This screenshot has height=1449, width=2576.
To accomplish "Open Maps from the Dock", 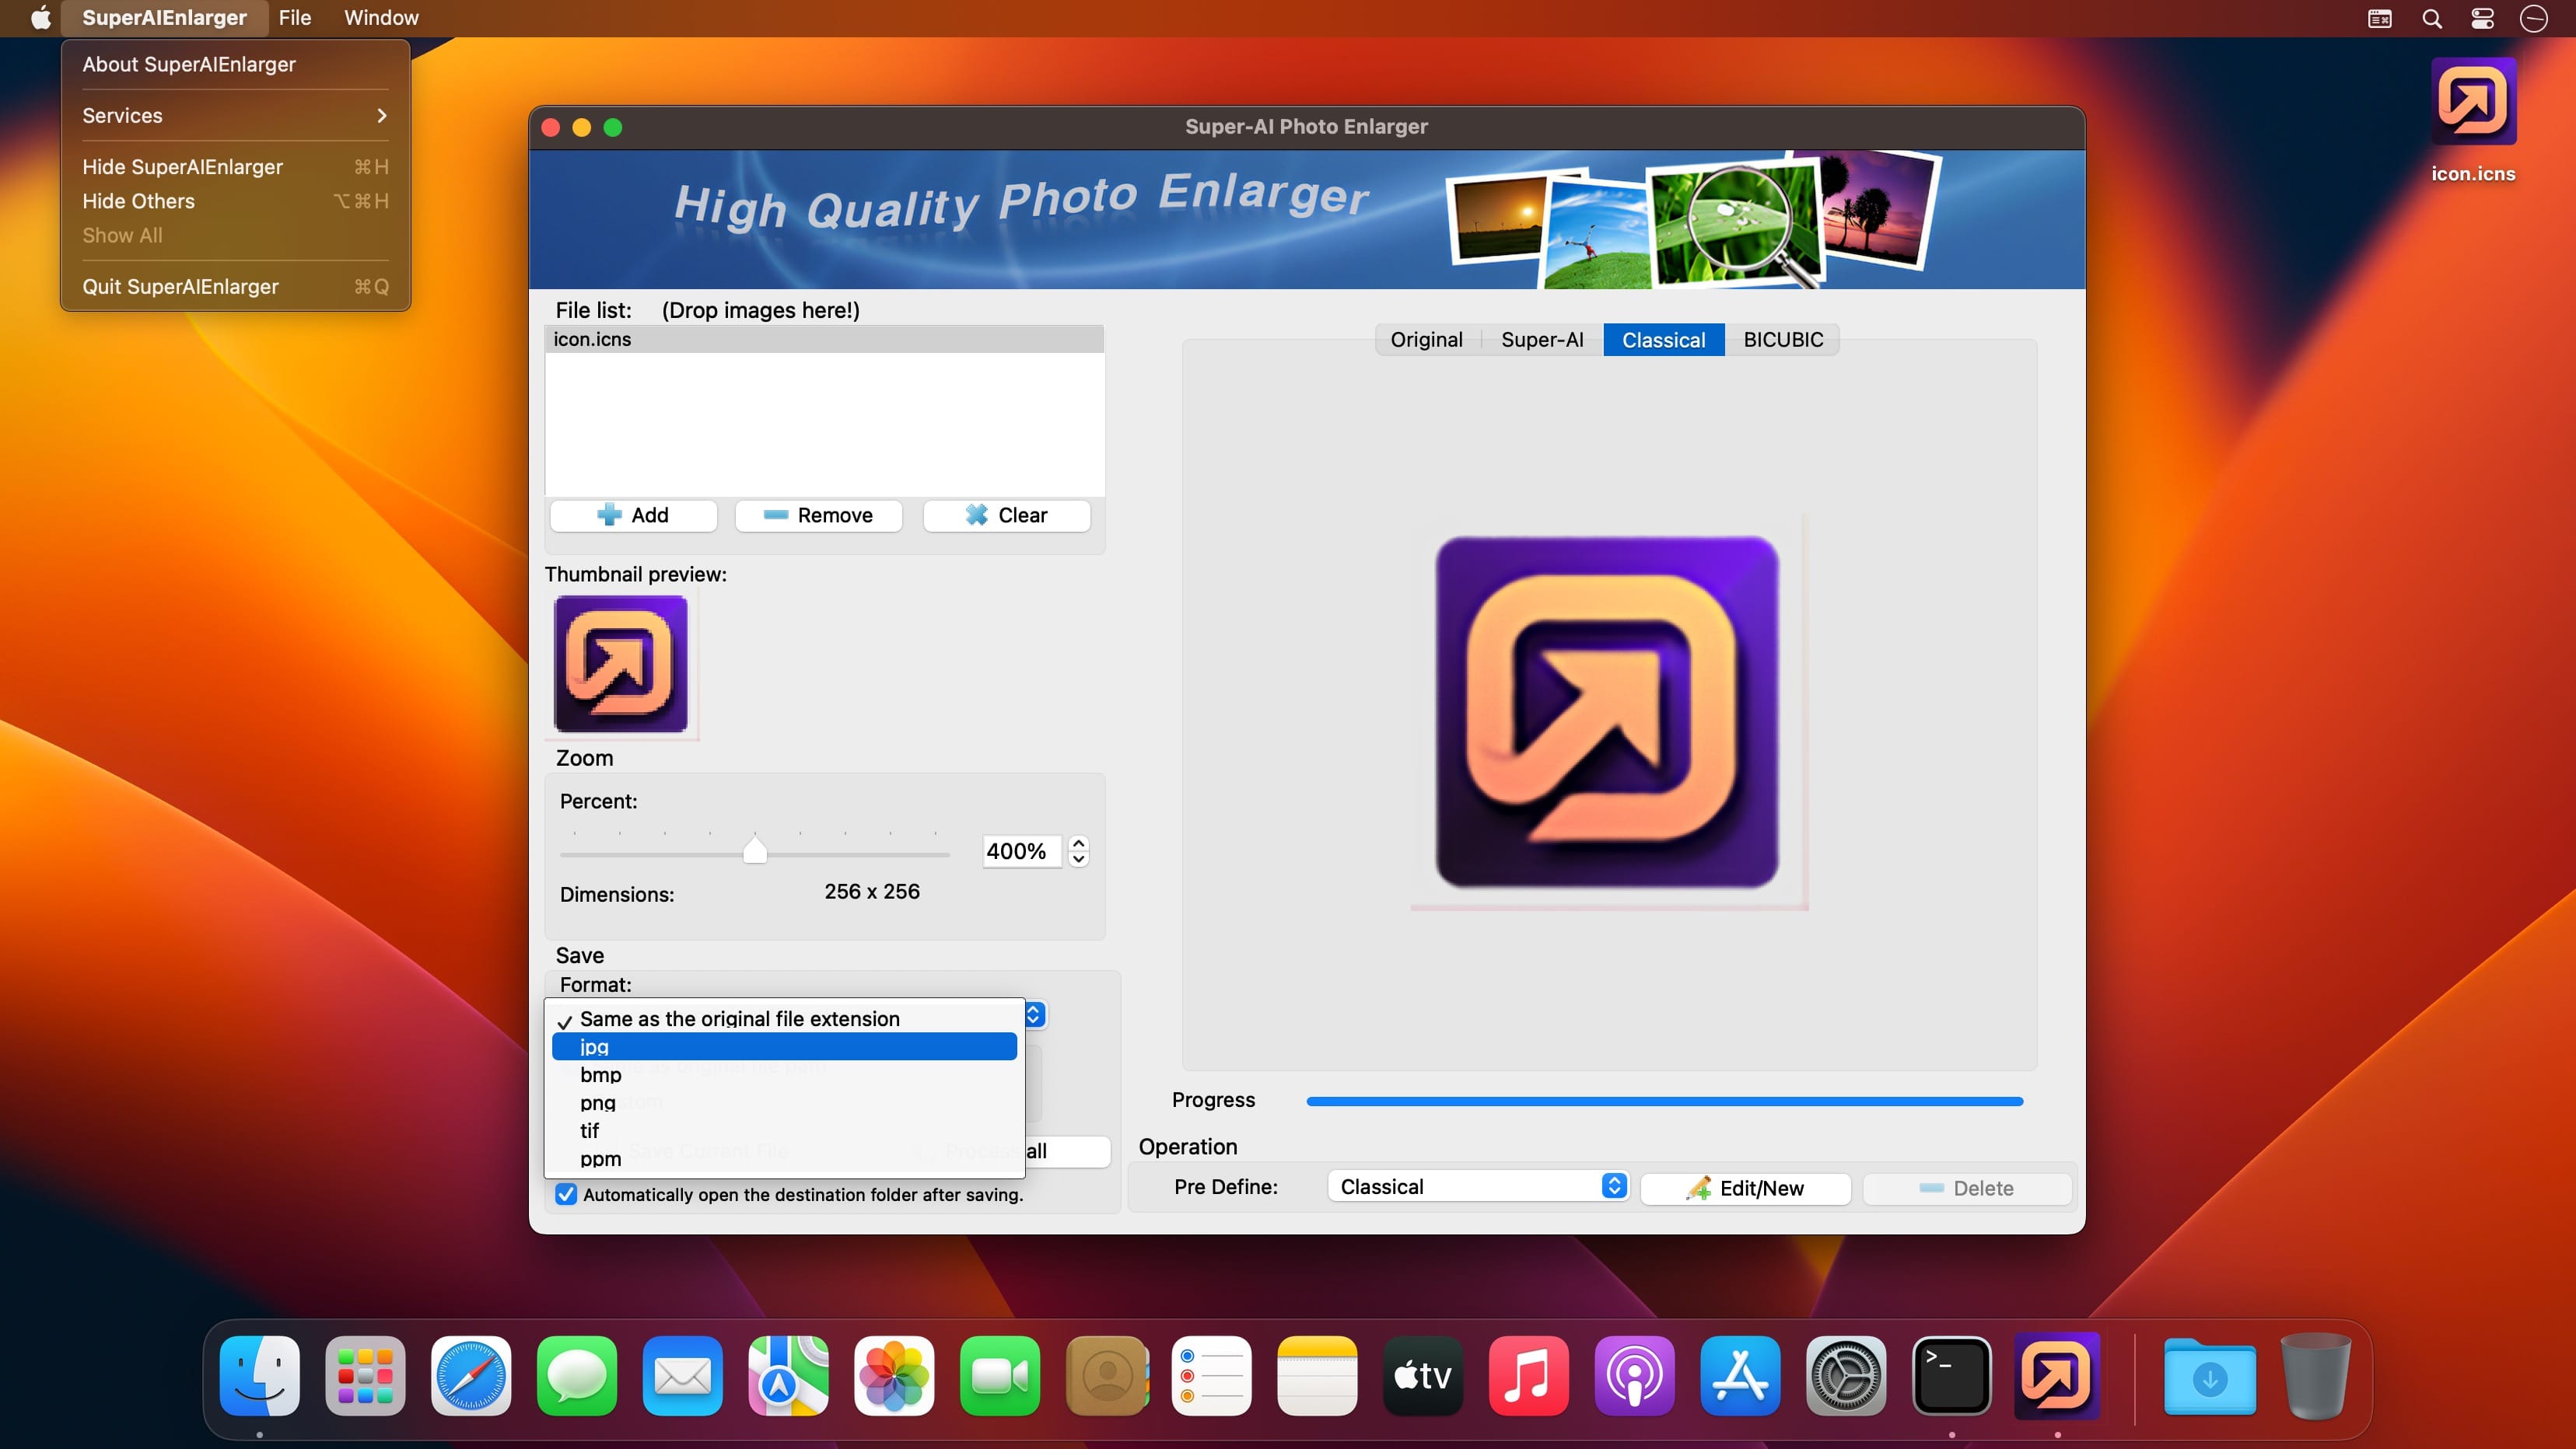I will [x=789, y=1376].
